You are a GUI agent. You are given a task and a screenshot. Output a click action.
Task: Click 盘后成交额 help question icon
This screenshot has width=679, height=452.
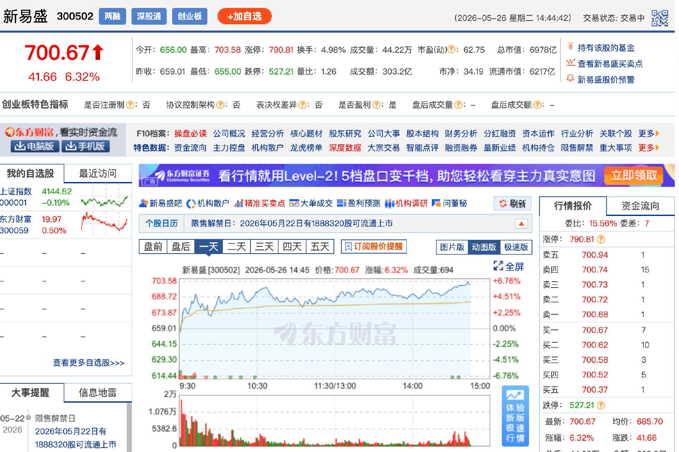point(537,105)
